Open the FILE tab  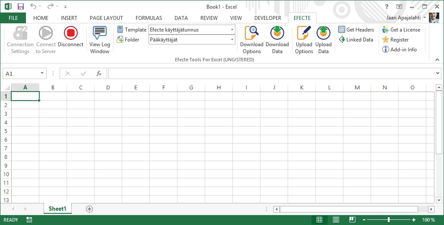coord(13,18)
